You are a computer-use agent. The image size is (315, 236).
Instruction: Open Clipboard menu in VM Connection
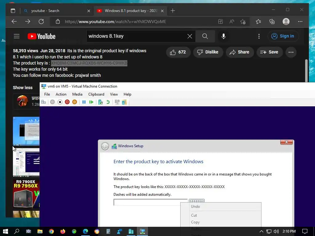point(96,94)
